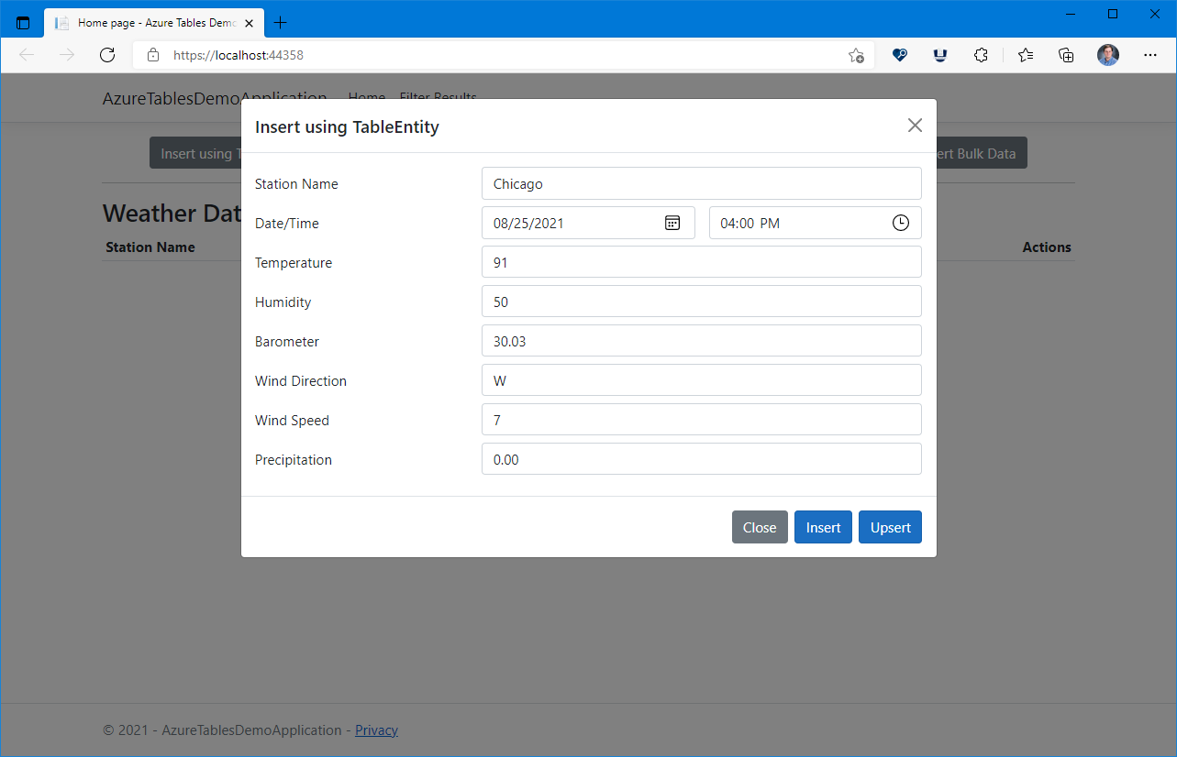Screen dimensions: 1177x757
Task: Open the Favorites list icon
Action: tap(1026, 55)
